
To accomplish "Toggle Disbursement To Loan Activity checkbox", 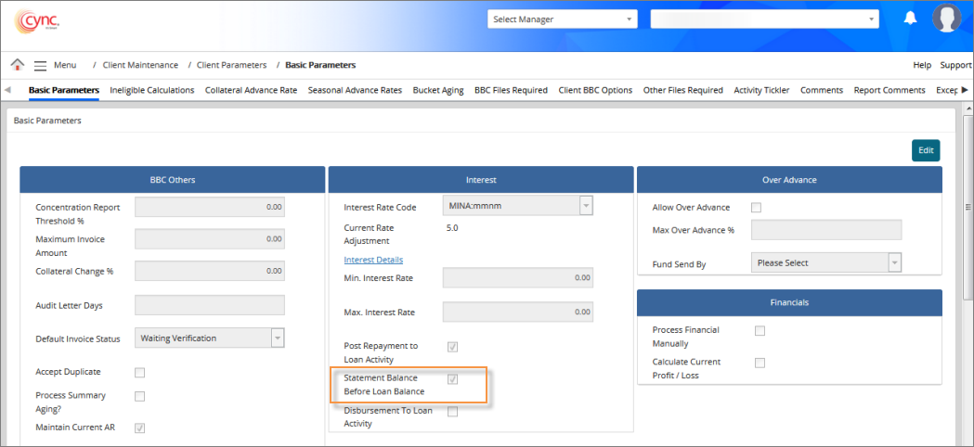I will 452,412.
